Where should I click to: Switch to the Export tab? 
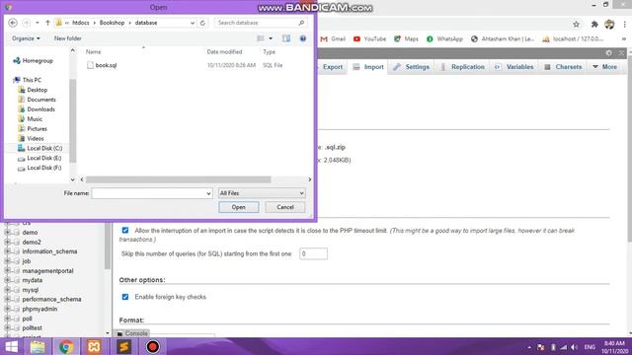coord(332,67)
